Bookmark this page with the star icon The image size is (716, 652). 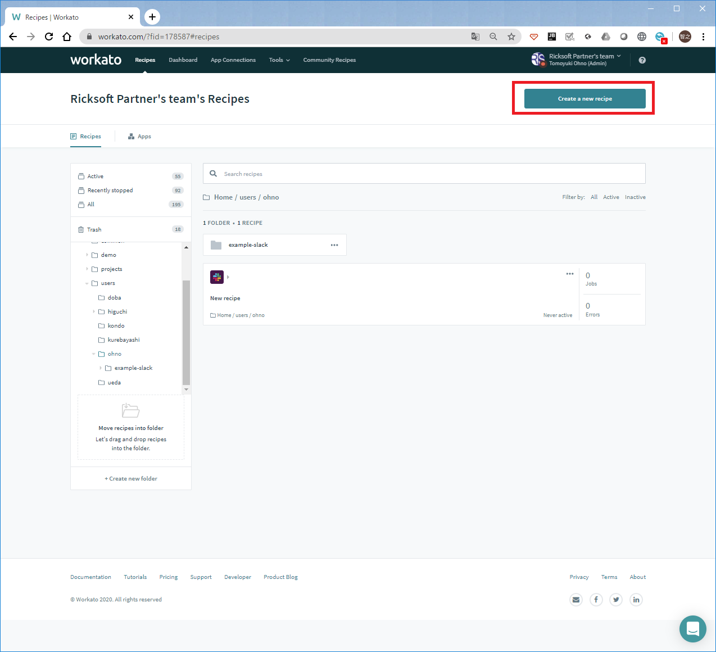511,37
